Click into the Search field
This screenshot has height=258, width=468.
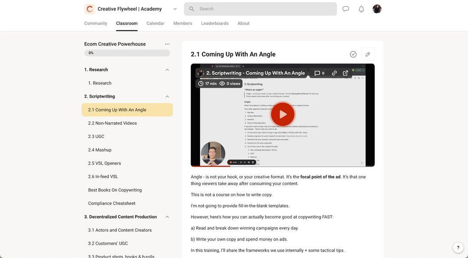pyautogui.click(x=264, y=9)
